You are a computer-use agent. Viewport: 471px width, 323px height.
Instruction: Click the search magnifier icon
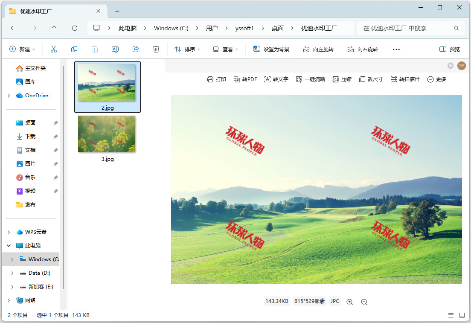coord(456,28)
